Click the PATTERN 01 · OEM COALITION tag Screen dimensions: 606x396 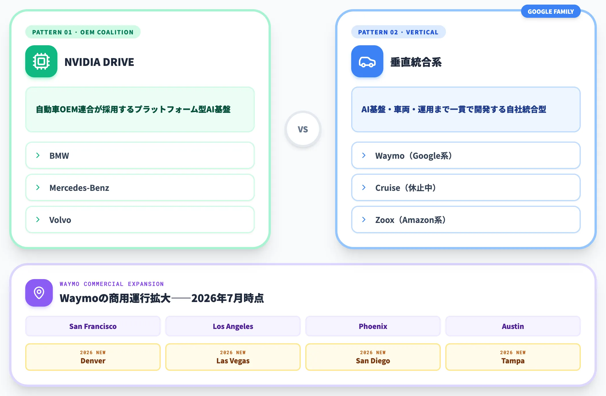point(83,32)
